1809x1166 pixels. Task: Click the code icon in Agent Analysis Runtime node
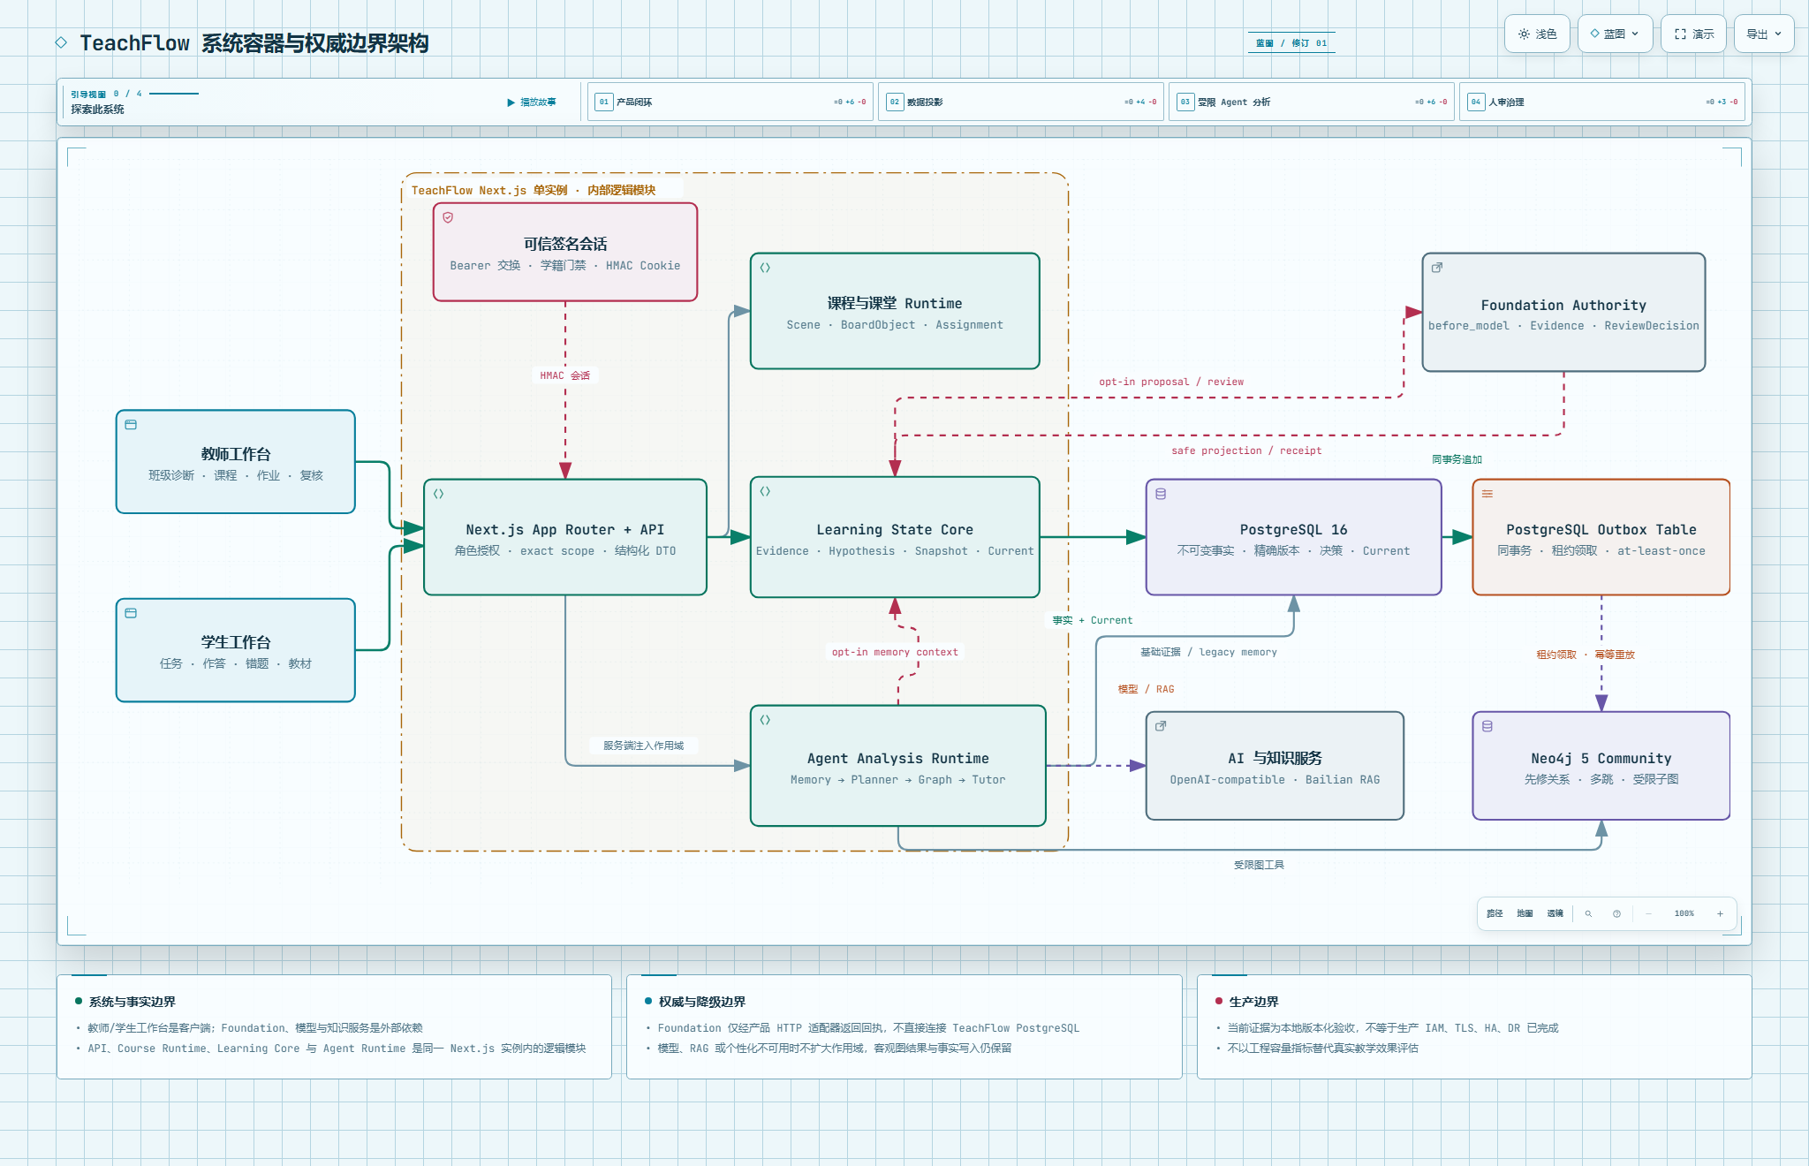pos(765,720)
